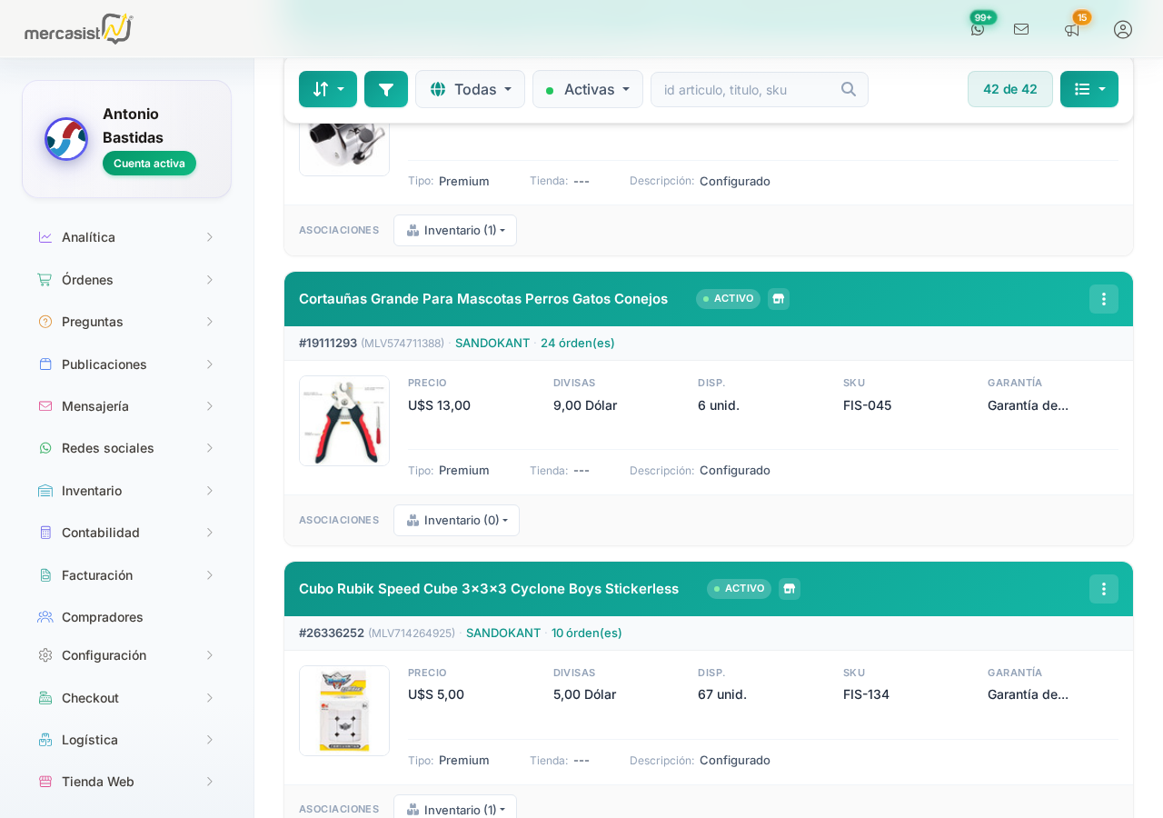Expand Inventario (0) associations dropdown

click(456, 520)
